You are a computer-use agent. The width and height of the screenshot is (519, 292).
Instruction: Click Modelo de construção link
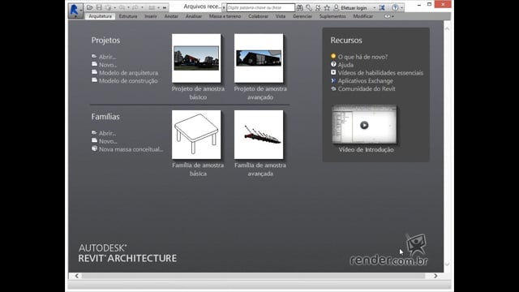[x=128, y=81]
